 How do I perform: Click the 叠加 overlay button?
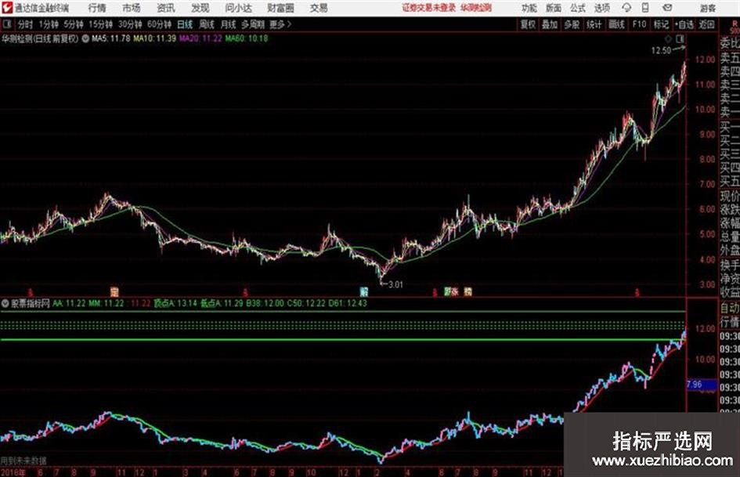[x=550, y=24]
